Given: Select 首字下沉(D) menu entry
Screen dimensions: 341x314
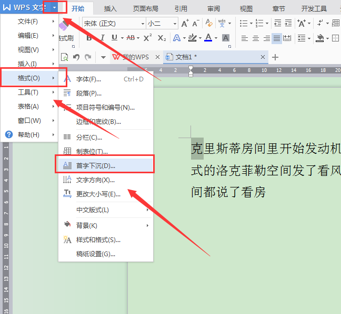Looking at the screenshot, I should pyautogui.click(x=106, y=166).
